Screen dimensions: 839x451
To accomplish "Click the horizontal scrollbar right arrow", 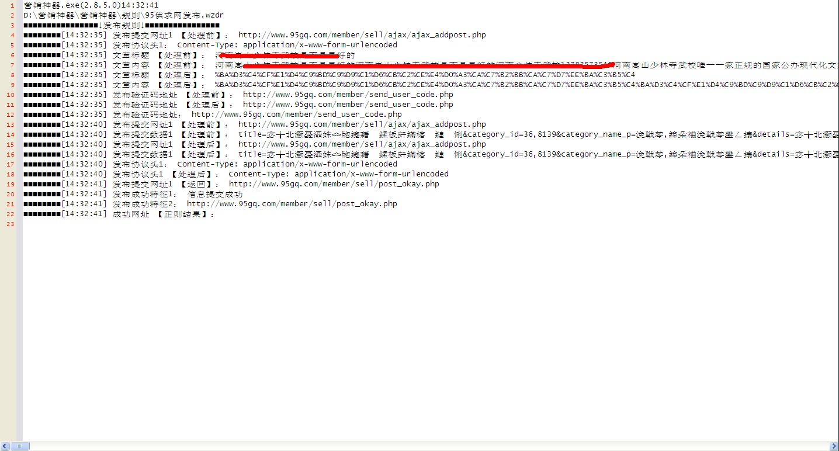I will click(834, 446).
